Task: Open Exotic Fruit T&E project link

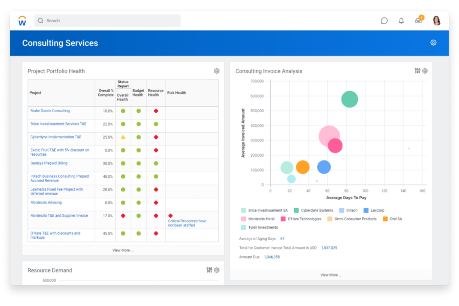Action: [60, 152]
